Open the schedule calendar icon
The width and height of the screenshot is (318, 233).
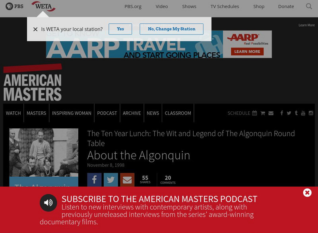pyautogui.click(x=254, y=113)
